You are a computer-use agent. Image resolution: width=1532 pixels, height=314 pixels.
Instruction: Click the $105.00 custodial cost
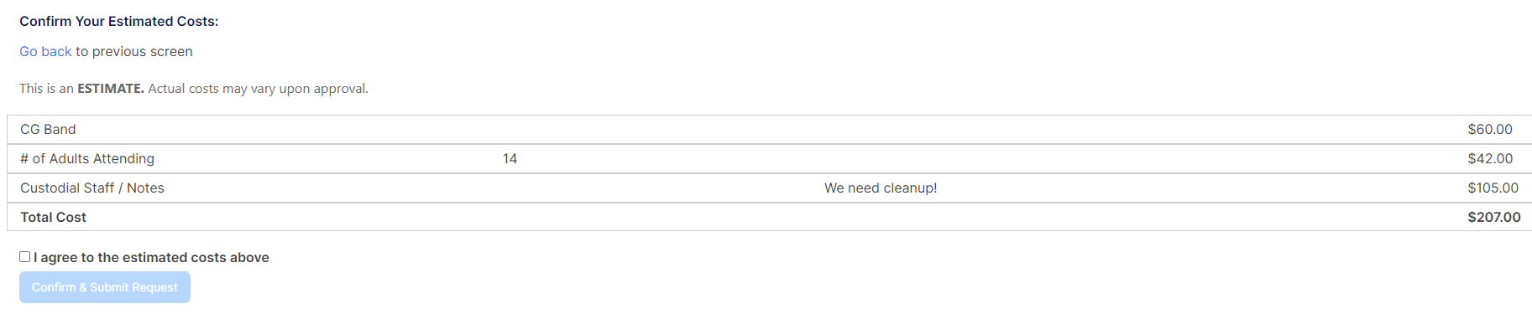(x=1493, y=188)
